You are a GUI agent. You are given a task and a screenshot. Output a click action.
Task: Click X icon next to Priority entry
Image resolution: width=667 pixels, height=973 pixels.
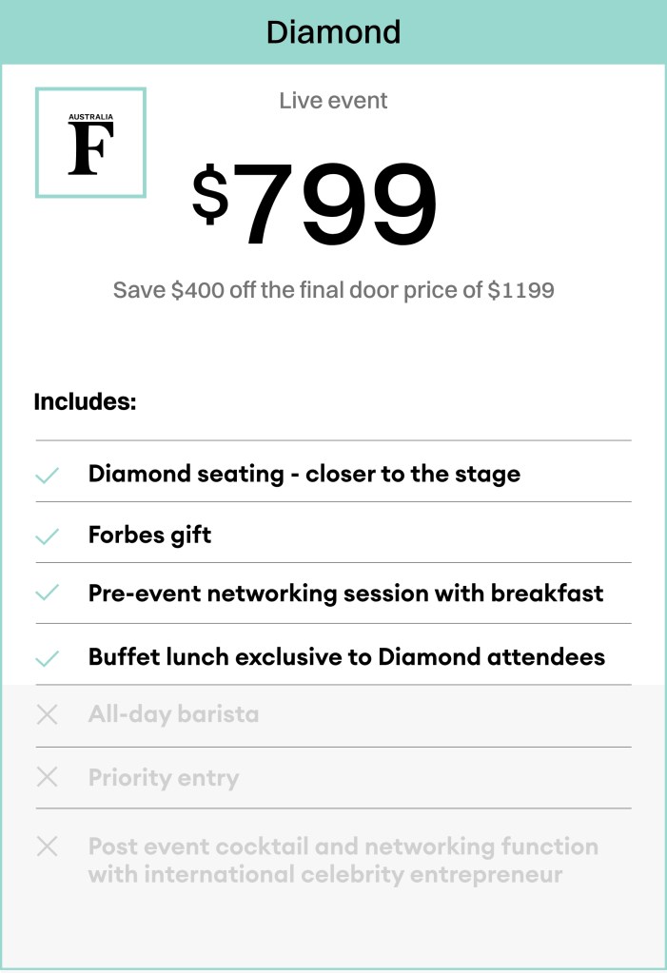pyautogui.click(x=48, y=776)
